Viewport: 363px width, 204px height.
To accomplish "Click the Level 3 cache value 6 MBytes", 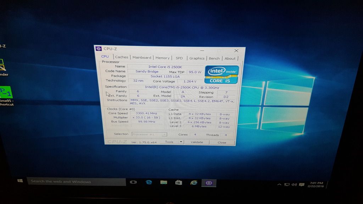I will tap(199, 126).
